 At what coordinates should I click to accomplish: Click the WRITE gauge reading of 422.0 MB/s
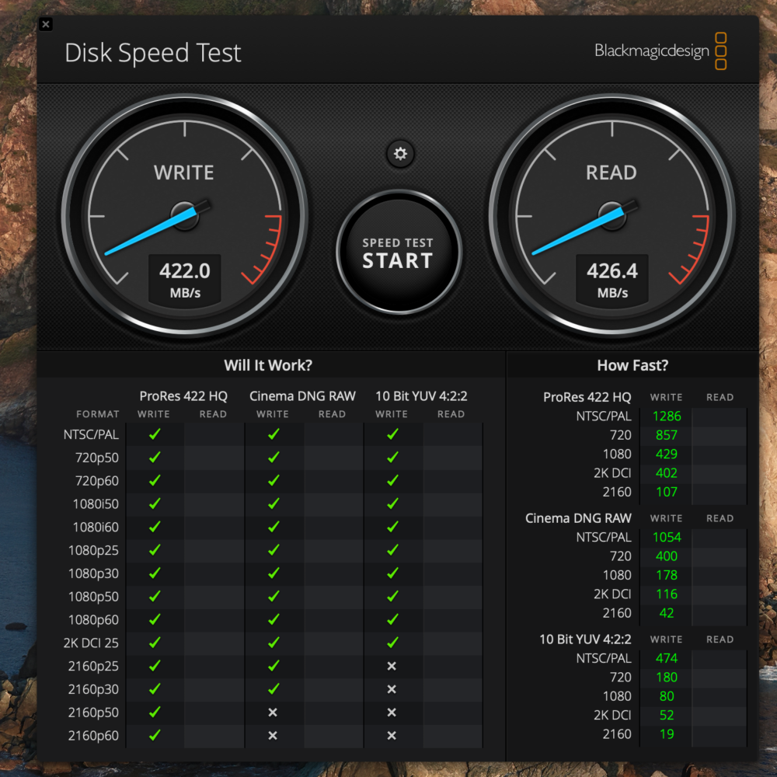point(185,280)
